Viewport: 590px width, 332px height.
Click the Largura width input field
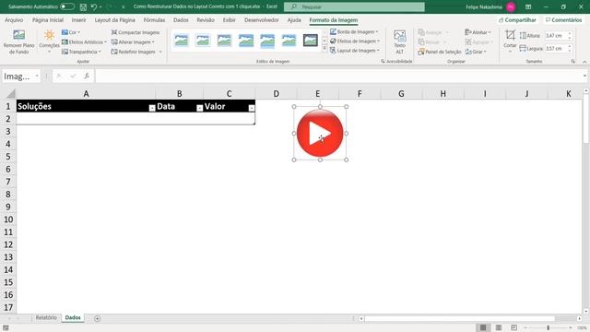(555, 49)
